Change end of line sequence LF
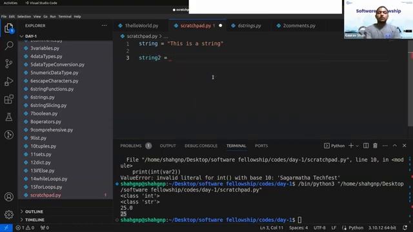The height and width of the screenshot is (232, 413). [334, 227]
